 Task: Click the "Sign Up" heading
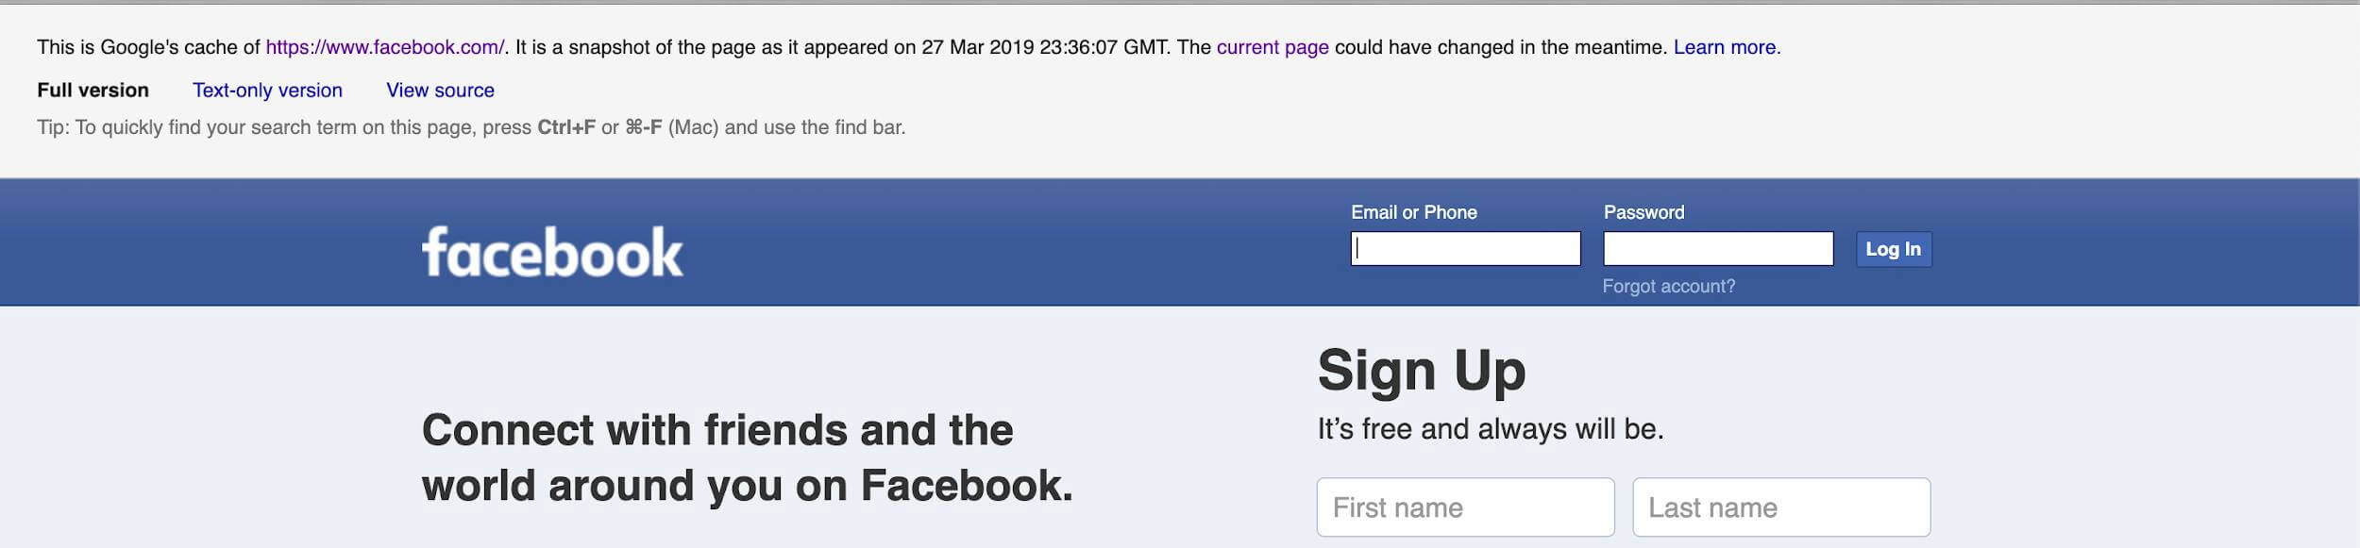pyautogui.click(x=1421, y=370)
